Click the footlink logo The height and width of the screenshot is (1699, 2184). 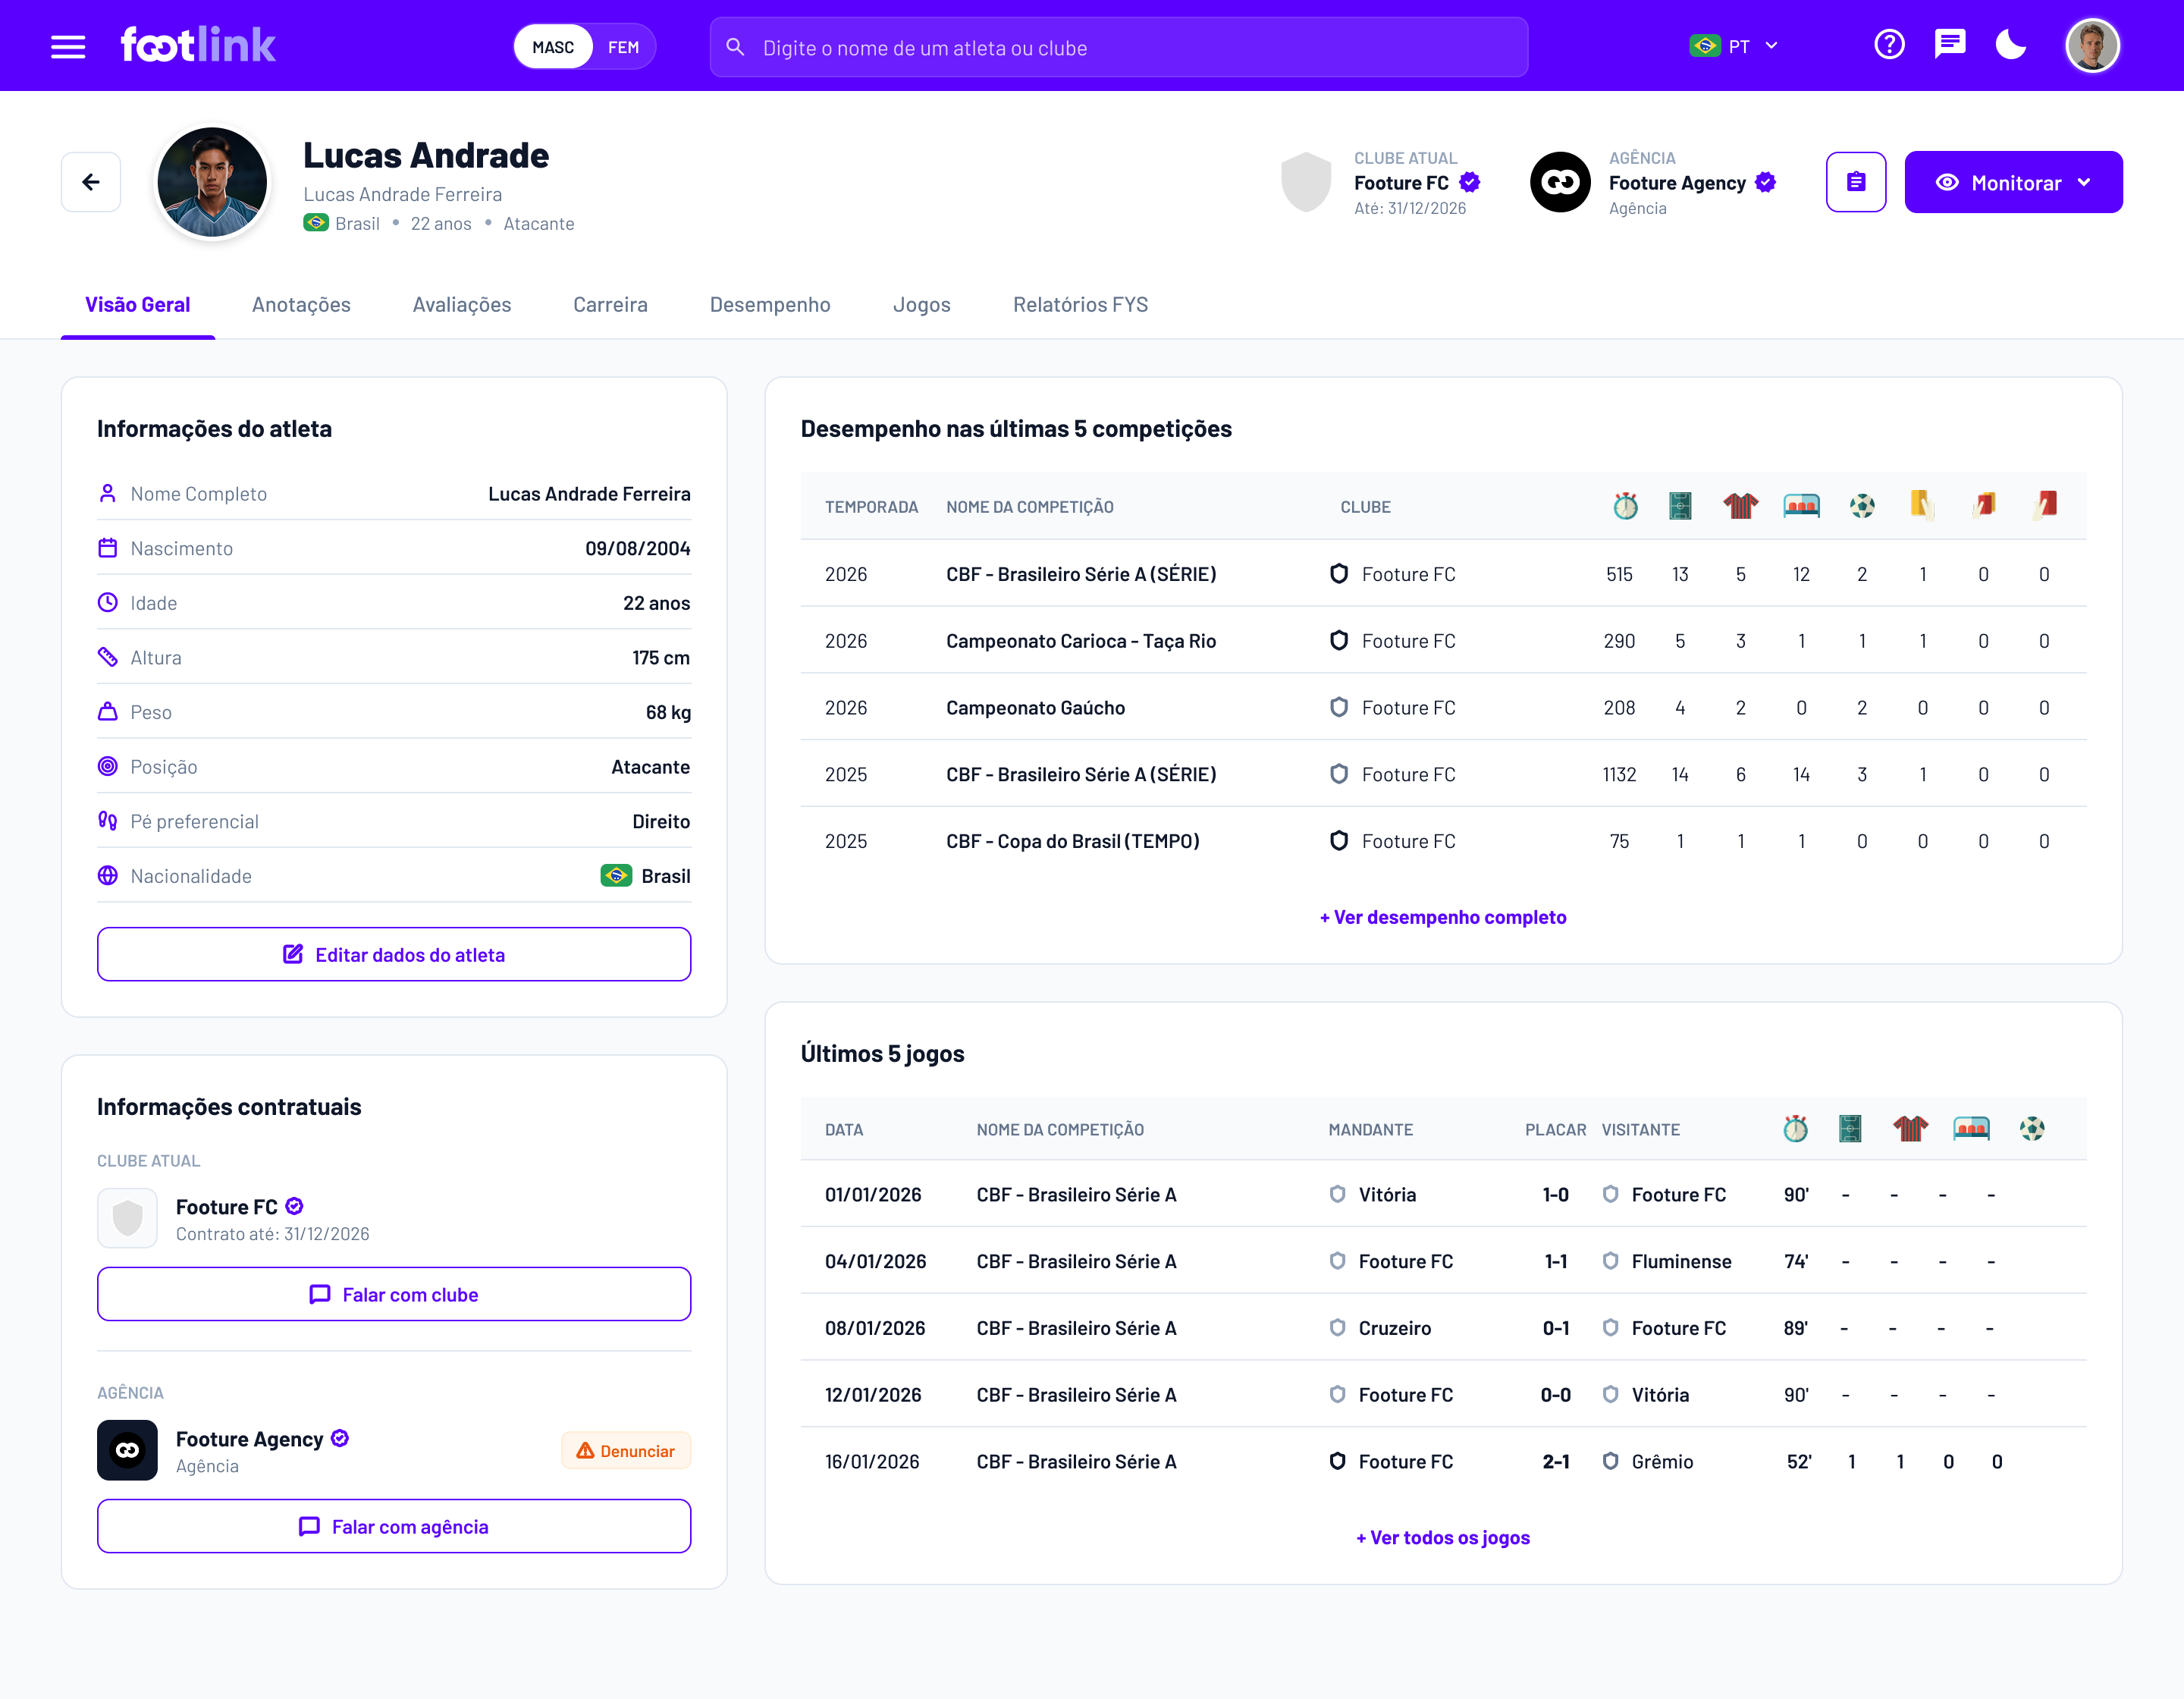198,45
